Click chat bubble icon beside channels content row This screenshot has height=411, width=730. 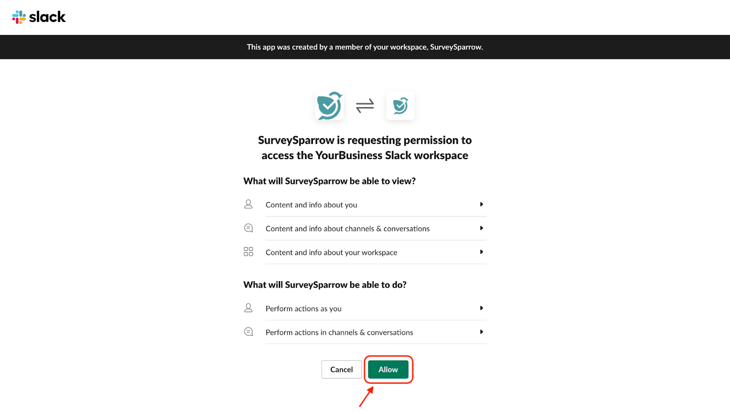tap(248, 228)
